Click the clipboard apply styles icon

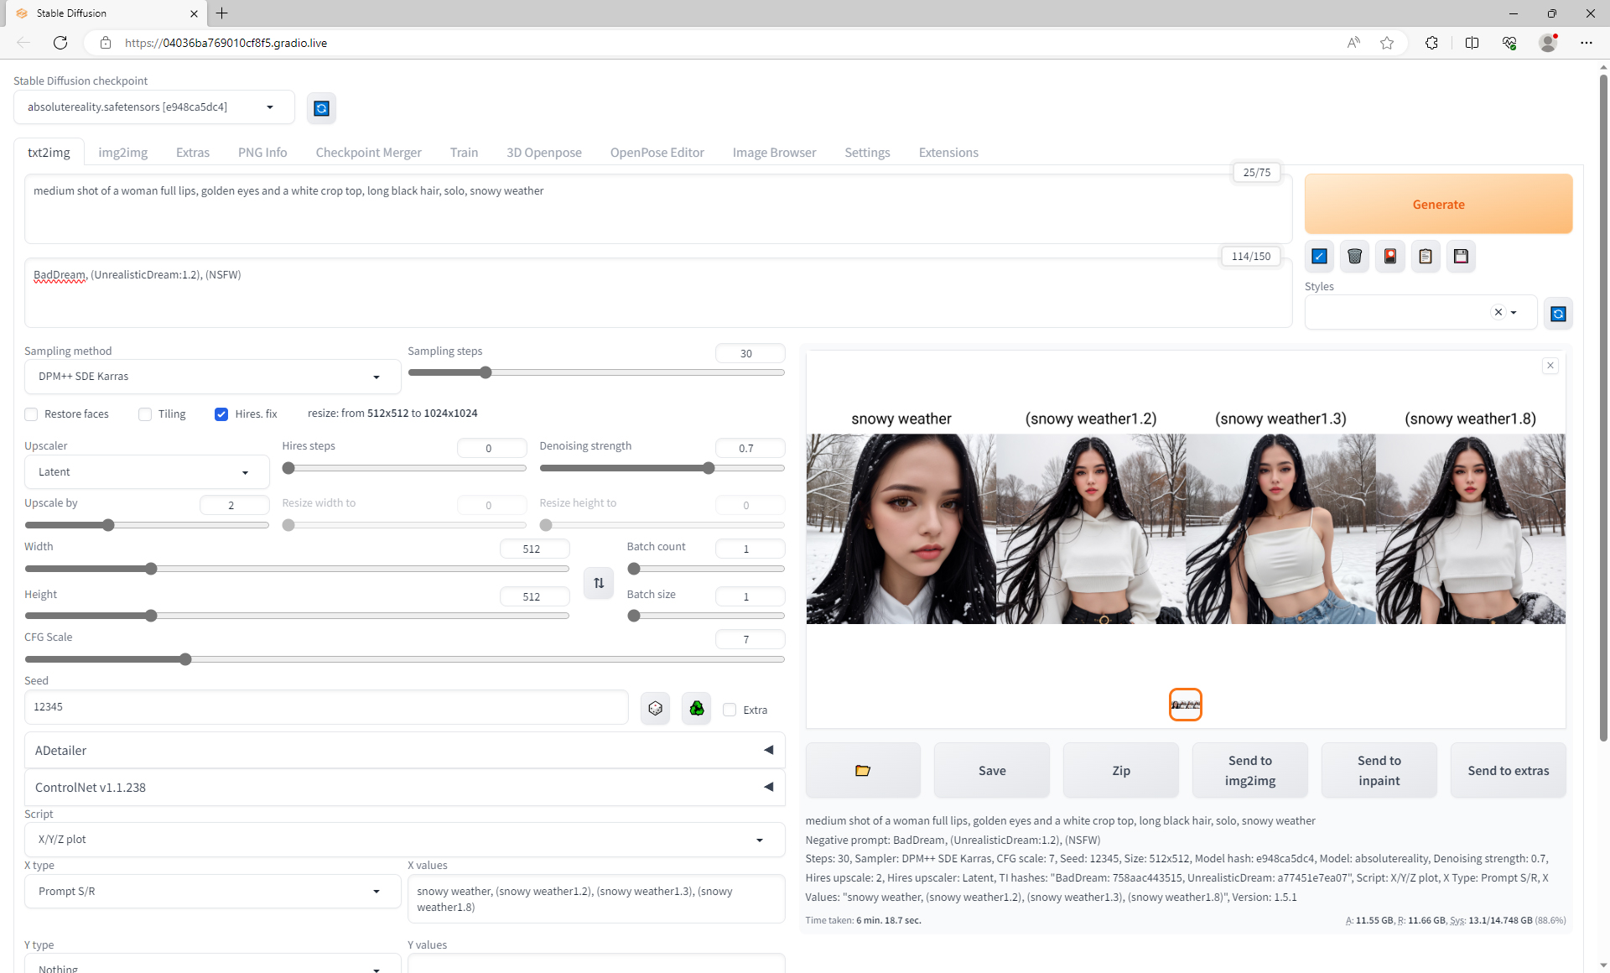pyautogui.click(x=1426, y=257)
